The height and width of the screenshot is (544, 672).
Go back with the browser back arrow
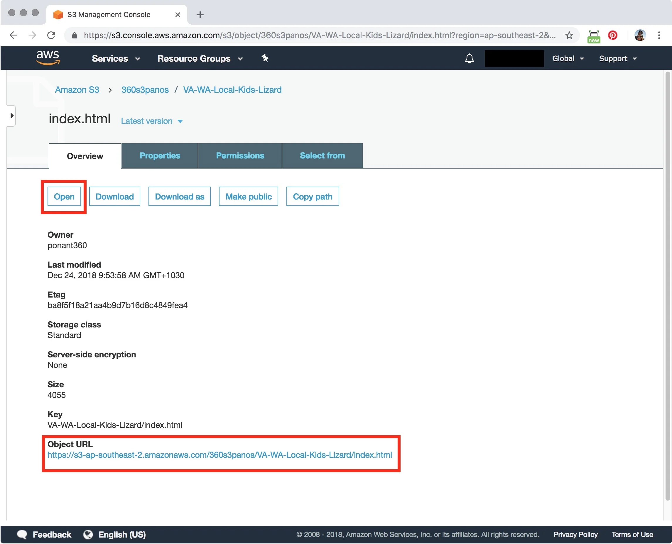click(13, 35)
